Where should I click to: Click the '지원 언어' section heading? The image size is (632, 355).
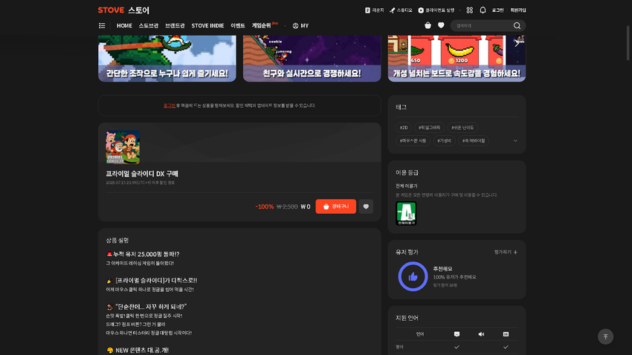pyautogui.click(x=407, y=318)
